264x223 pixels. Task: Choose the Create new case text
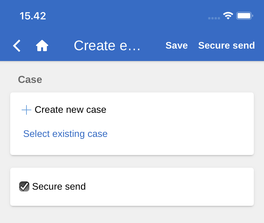(x=70, y=110)
